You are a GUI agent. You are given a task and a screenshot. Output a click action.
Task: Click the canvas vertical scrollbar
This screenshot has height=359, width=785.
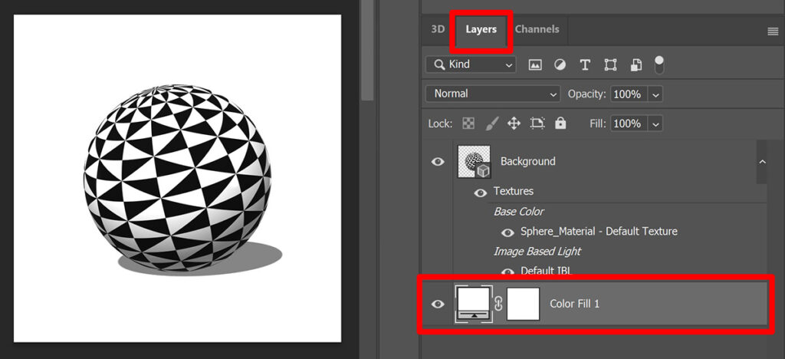[x=367, y=50]
